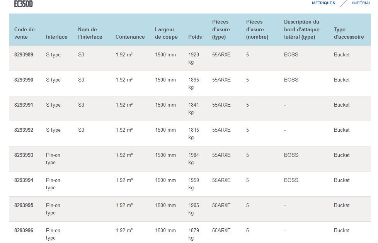Image resolution: width=378 pixels, height=243 pixels.
Task: Click the Type d'accessoire column header
Action: click(x=349, y=33)
